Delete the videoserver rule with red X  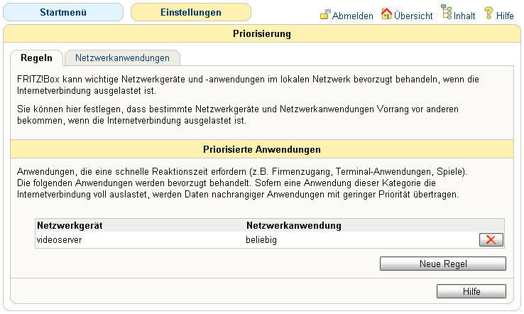click(x=490, y=240)
